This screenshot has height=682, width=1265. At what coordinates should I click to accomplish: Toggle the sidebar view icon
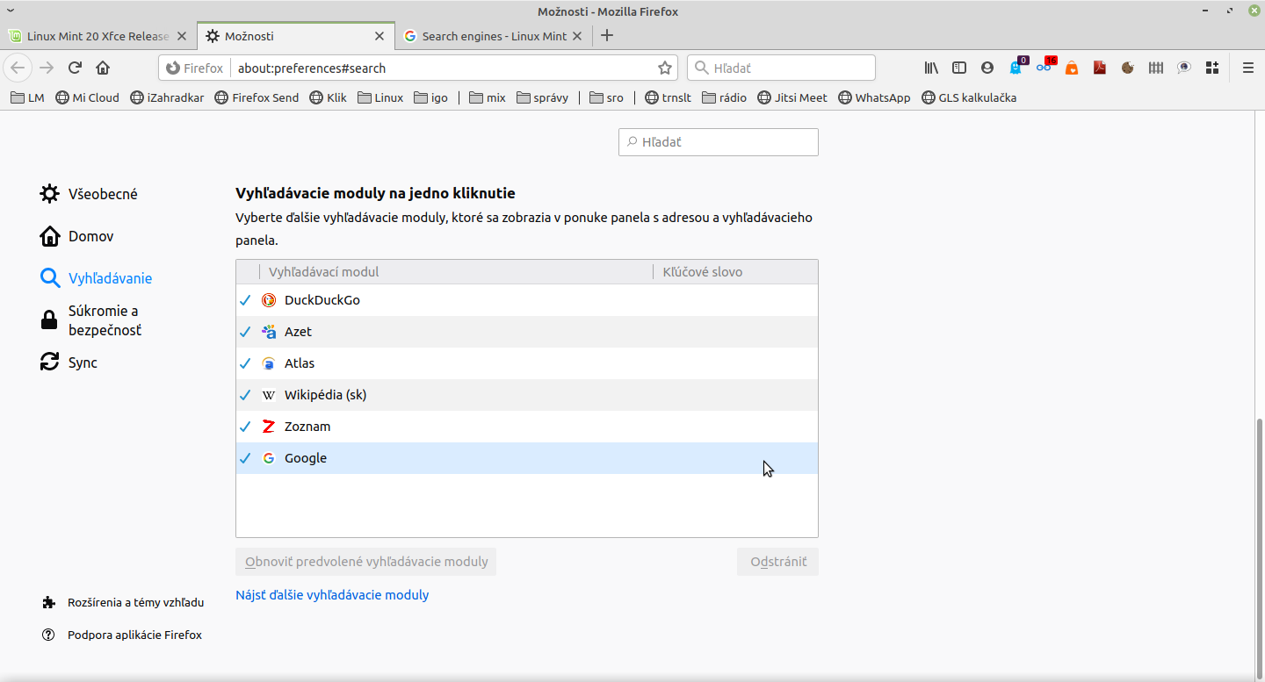click(x=959, y=68)
